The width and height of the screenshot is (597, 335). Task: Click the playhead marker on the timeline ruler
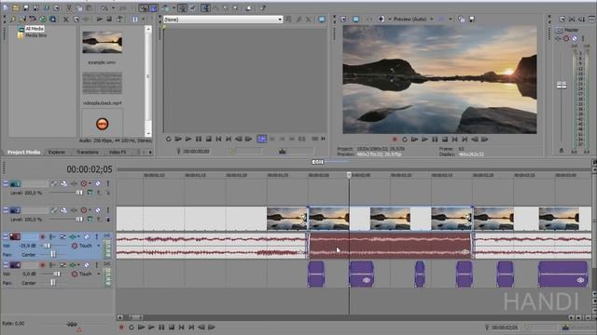[349, 175]
